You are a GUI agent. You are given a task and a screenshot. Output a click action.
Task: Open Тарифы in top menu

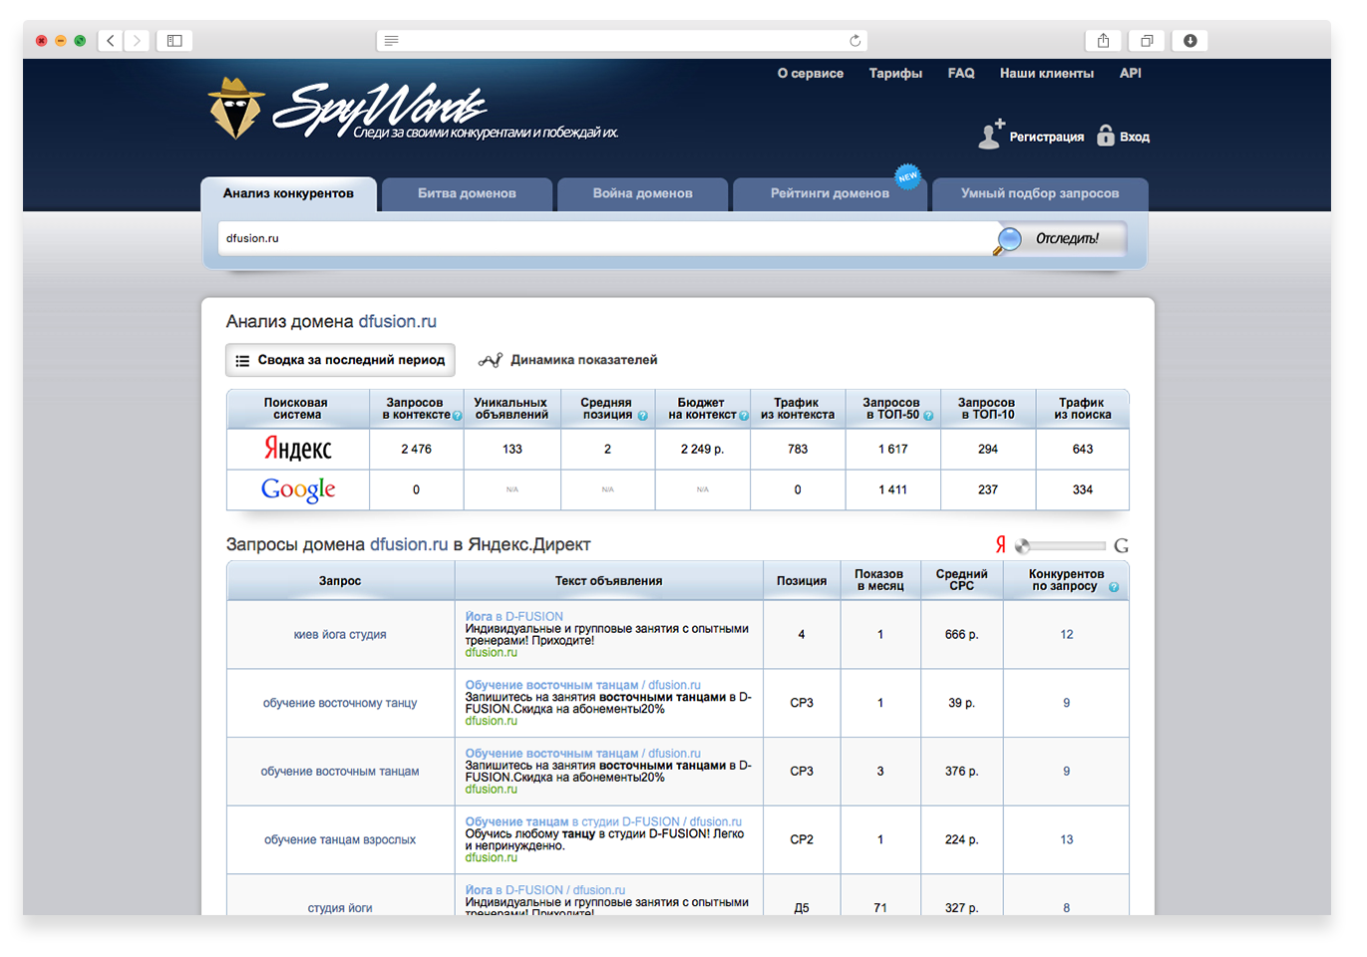coord(895,74)
